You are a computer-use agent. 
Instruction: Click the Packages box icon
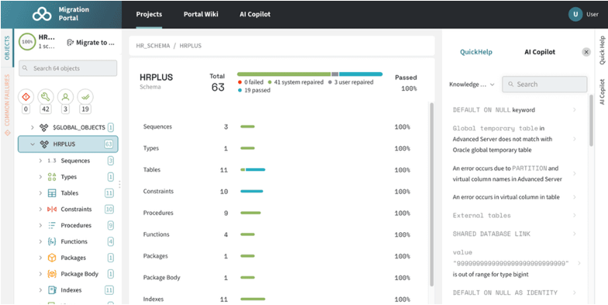click(x=52, y=258)
